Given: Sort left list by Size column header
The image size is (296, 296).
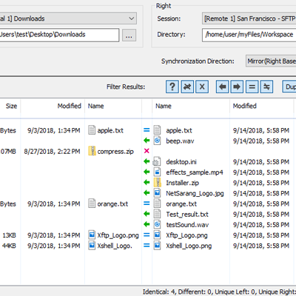Looking at the screenshot, I should [x=10, y=106].
